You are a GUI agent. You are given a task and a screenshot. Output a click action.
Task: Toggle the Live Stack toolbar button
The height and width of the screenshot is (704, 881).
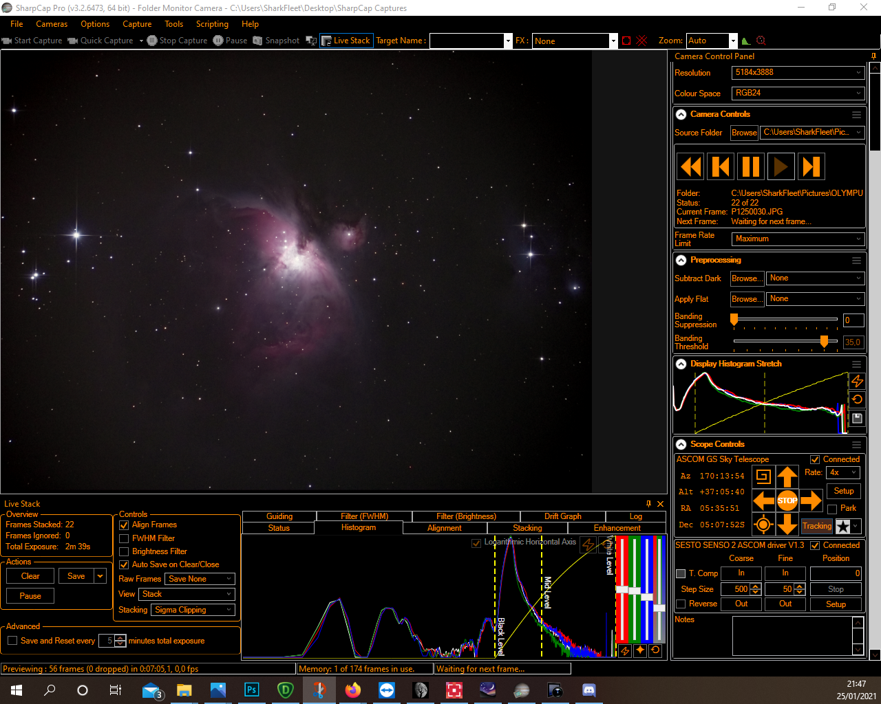point(346,41)
